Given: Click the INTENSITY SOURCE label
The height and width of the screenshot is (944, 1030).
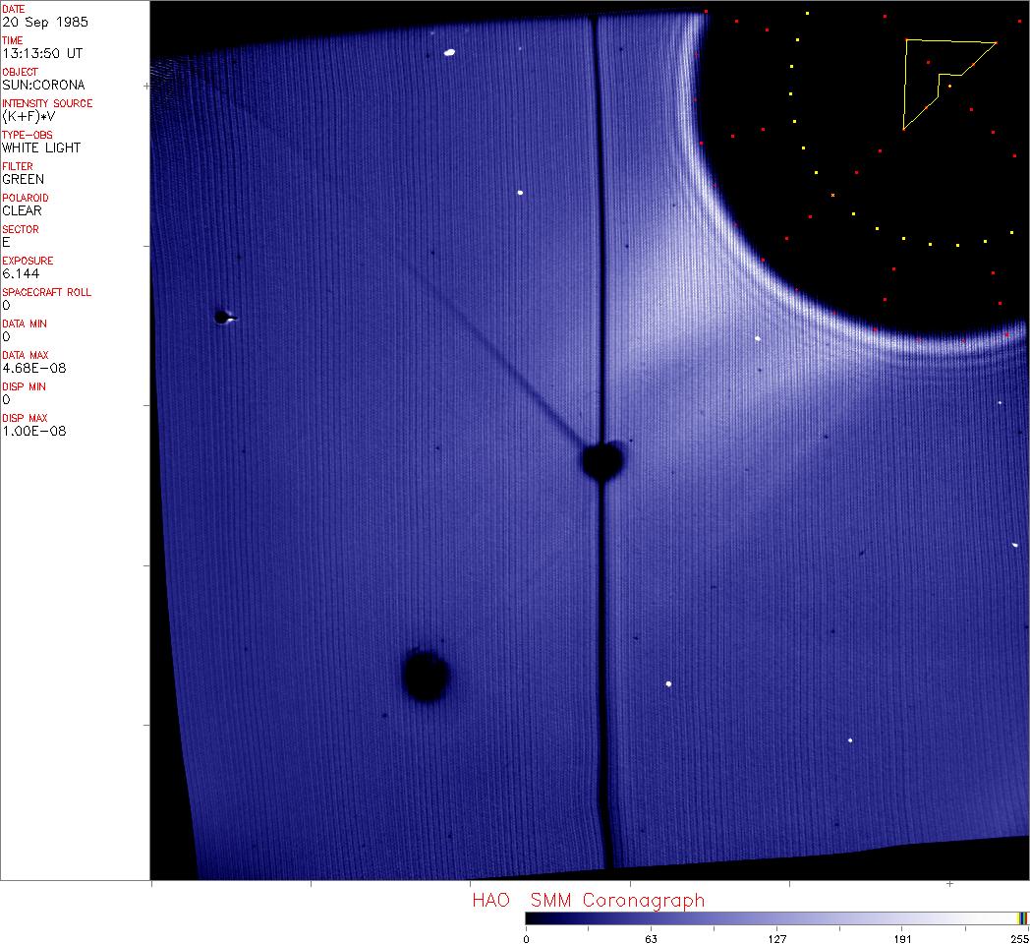Looking at the screenshot, I should click(47, 104).
